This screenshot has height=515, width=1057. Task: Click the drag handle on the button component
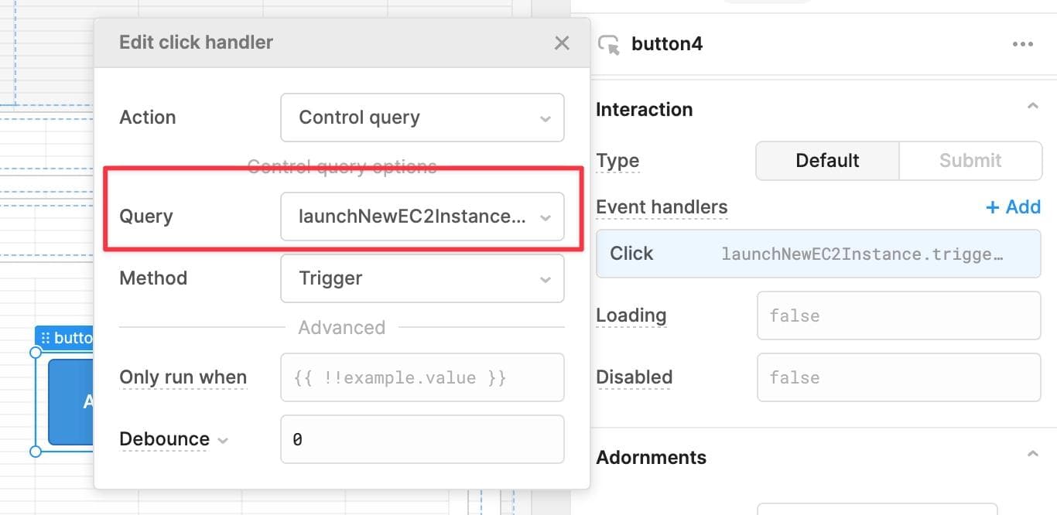click(x=47, y=337)
